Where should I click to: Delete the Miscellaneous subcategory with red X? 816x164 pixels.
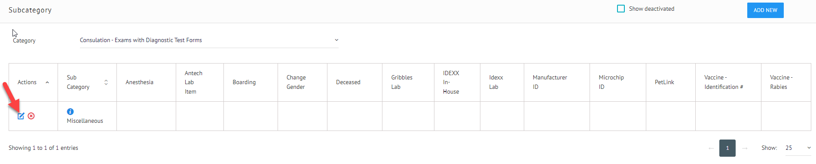click(x=31, y=116)
